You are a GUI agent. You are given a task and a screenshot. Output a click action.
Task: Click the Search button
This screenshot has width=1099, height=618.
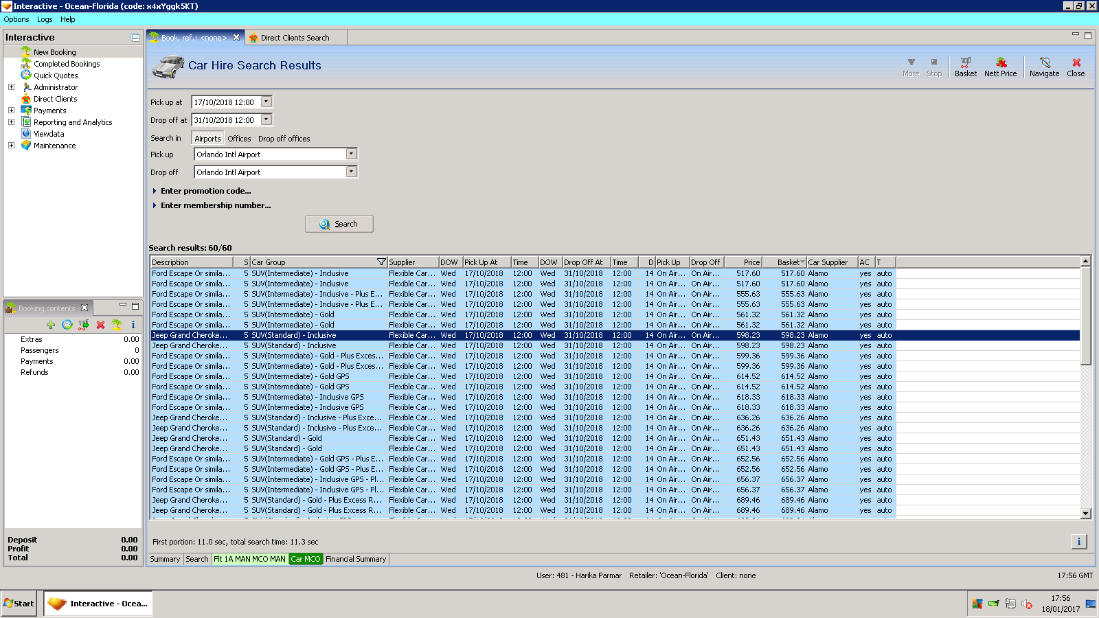[339, 224]
